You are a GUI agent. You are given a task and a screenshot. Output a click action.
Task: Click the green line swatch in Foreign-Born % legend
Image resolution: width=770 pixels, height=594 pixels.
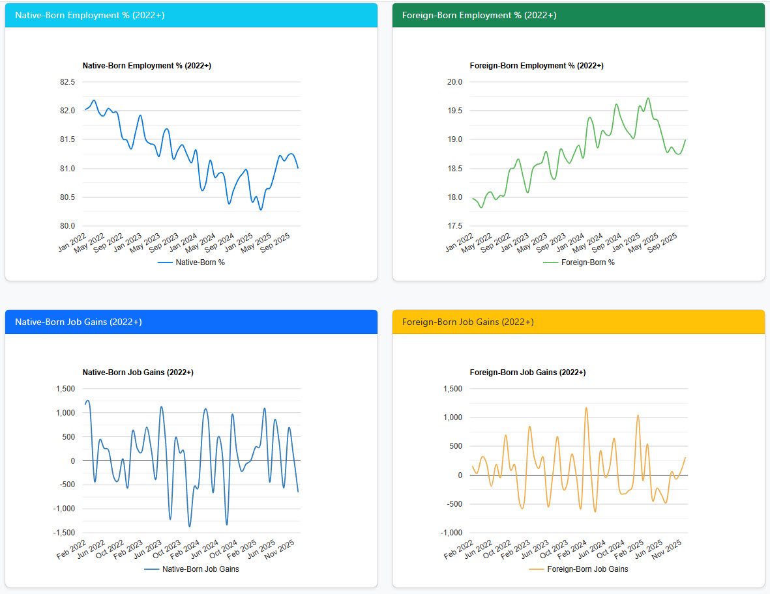[x=551, y=262]
